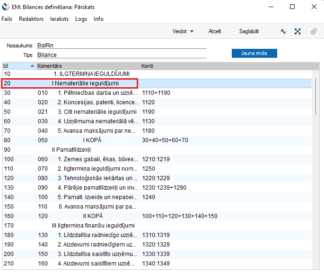Click the app logo in title bar
Viewport: 324px width, 274px height.
[x=6, y=7]
